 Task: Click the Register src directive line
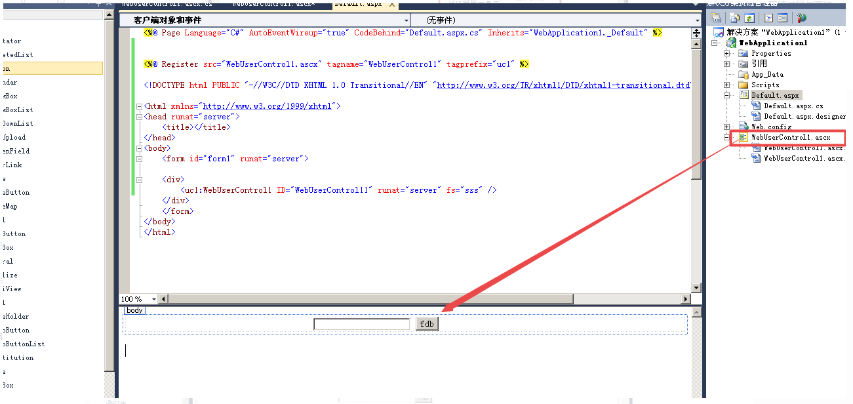tap(336, 64)
